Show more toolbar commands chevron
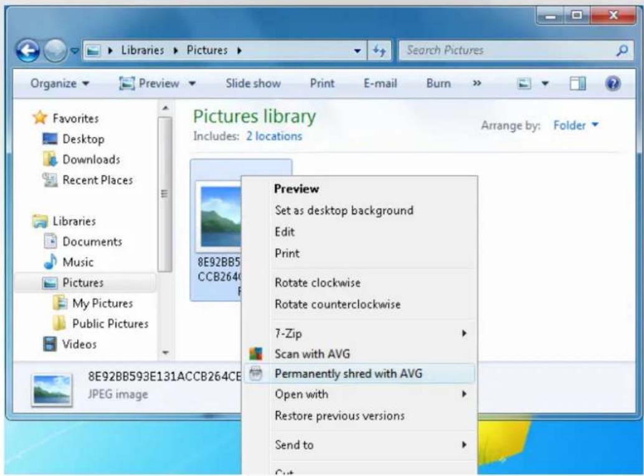644x476 pixels. coord(476,83)
